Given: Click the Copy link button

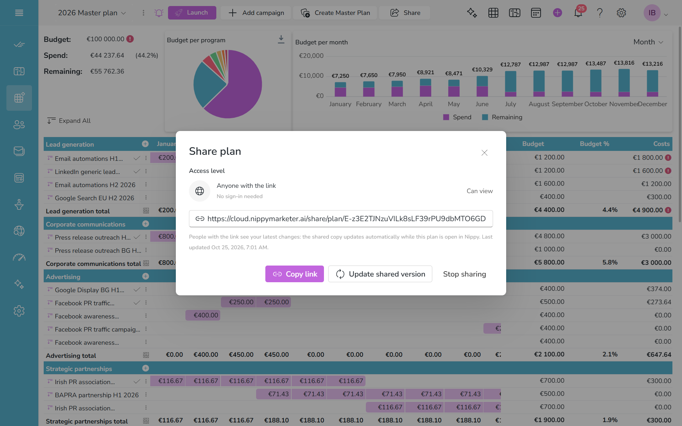Looking at the screenshot, I should click(294, 274).
